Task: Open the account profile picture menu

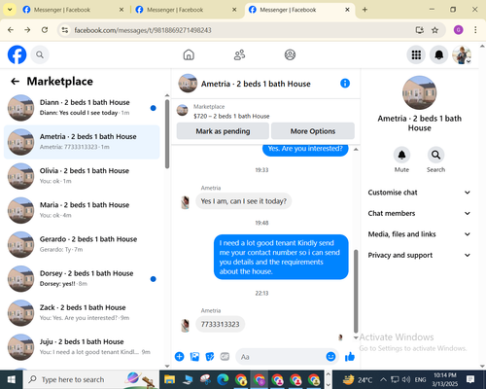Action: (x=462, y=54)
